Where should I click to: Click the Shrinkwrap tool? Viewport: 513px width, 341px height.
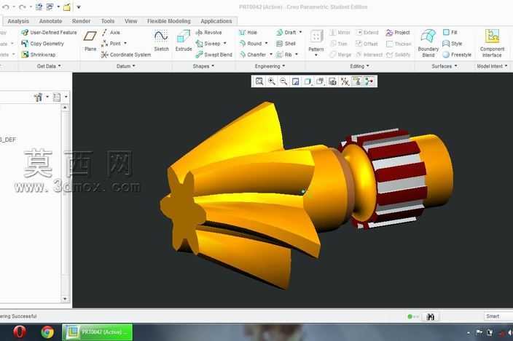coord(39,55)
